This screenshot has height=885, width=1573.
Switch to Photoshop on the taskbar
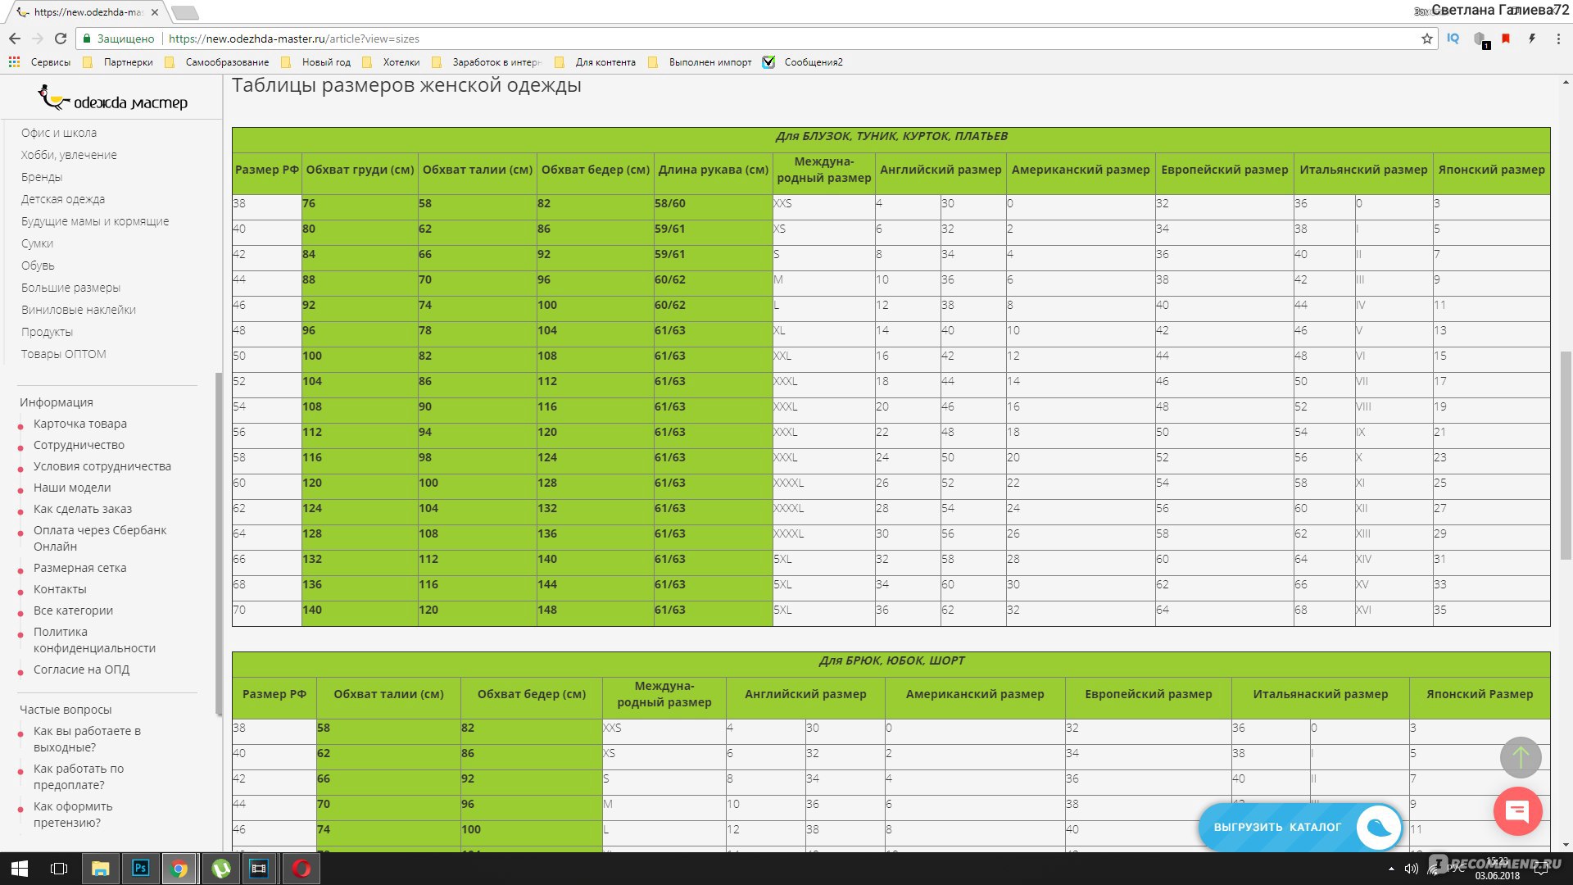140,869
